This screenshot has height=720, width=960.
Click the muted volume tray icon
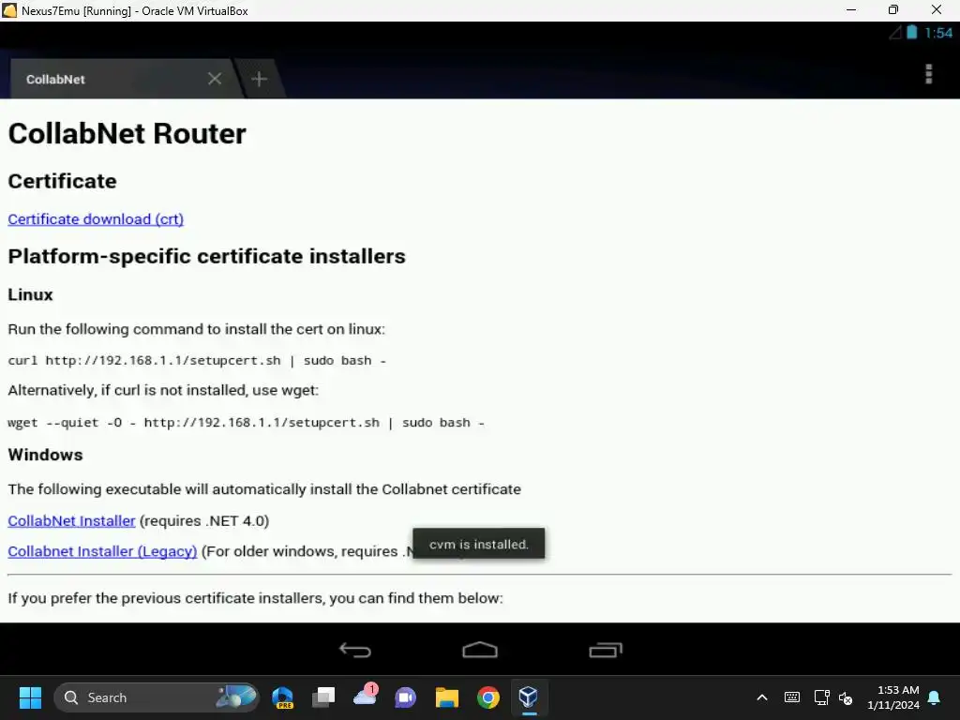click(846, 697)
